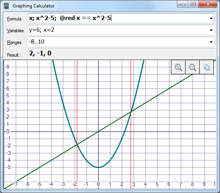Click the Ranges label
Screen dimensions: 220x193
14,42
